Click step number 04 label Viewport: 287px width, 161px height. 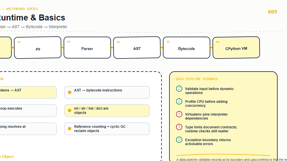pos(118,42)
